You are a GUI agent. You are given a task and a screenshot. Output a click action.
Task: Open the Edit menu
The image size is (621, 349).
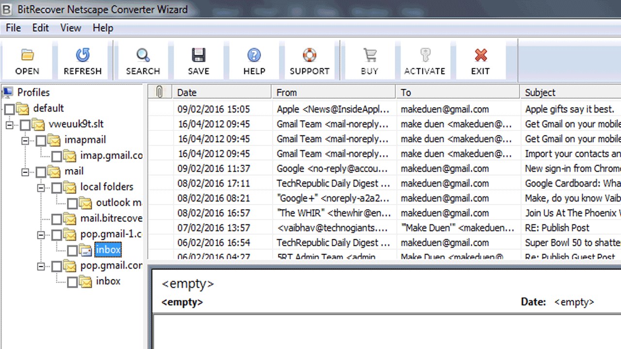coord(40,28)
